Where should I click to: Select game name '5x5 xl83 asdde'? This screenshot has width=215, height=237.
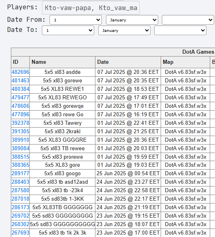point(62,72)
